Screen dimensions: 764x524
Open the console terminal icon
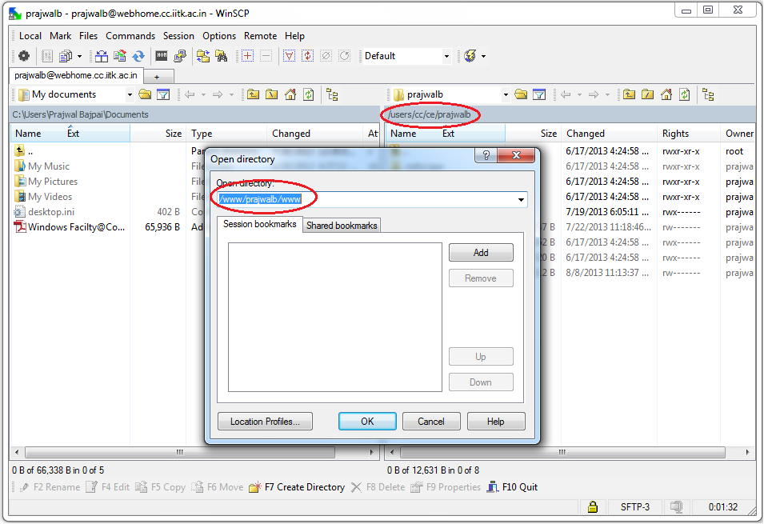click(162, 56)
